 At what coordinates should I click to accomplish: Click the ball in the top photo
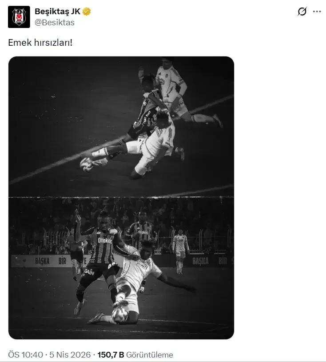coord(87,165)
